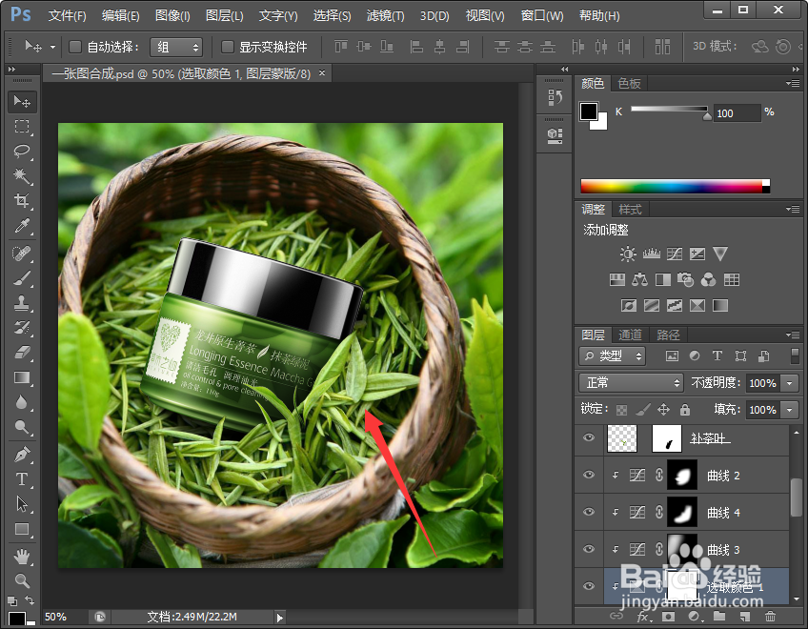Select the Rectangular Marquee tool

(22, 127)
